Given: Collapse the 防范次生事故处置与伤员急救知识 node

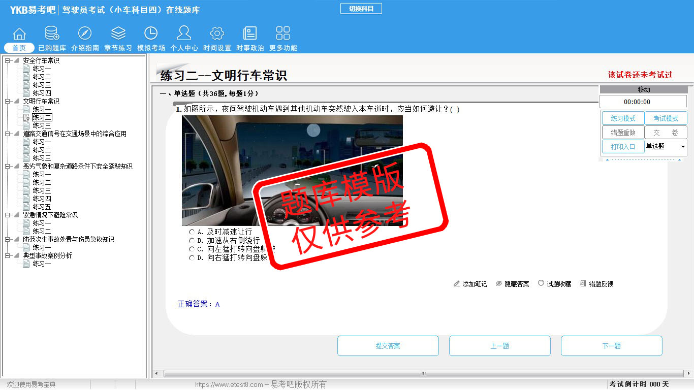Looking at the screenshot, I should click(x=8, y=240).
